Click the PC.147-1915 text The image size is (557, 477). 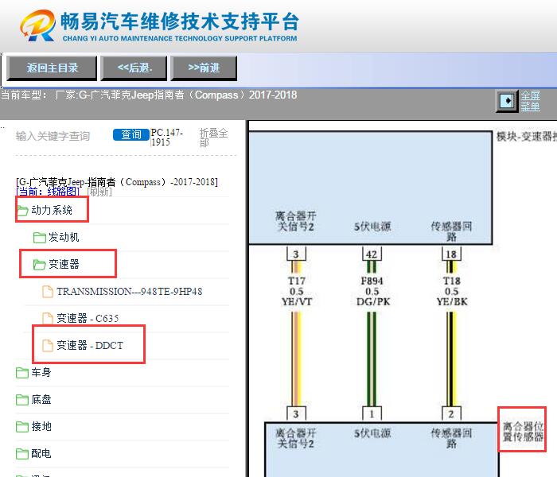coord(166,137)
